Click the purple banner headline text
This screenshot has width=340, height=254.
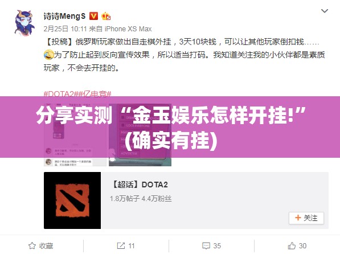[x=171, y=128]
